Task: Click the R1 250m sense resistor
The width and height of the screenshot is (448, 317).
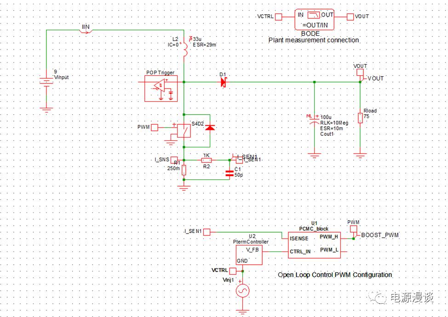Action: click(184, 170)
